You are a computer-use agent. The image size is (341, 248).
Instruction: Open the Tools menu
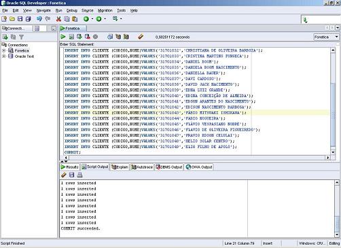coord(122,10)
